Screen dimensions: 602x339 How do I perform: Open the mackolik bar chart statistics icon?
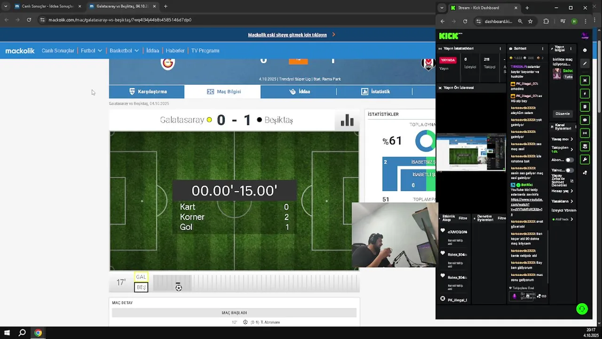pyautogui.click(x=347, y=120)
